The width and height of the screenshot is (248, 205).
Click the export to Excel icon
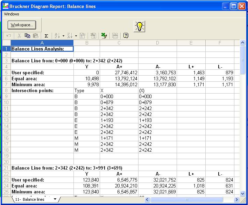click(x=104, y=36)
